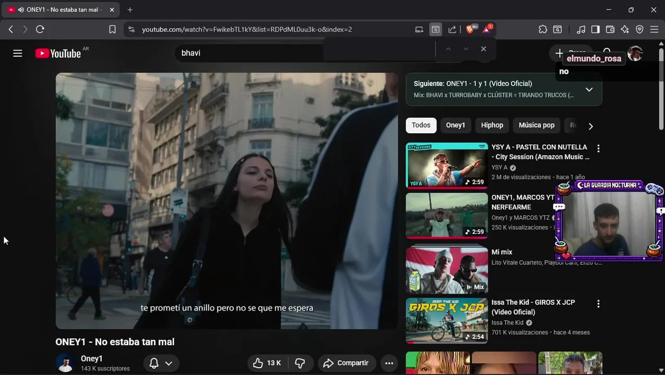Share this page from address bar
This screenshot has width=665, height=375.
tap(452, 30)
